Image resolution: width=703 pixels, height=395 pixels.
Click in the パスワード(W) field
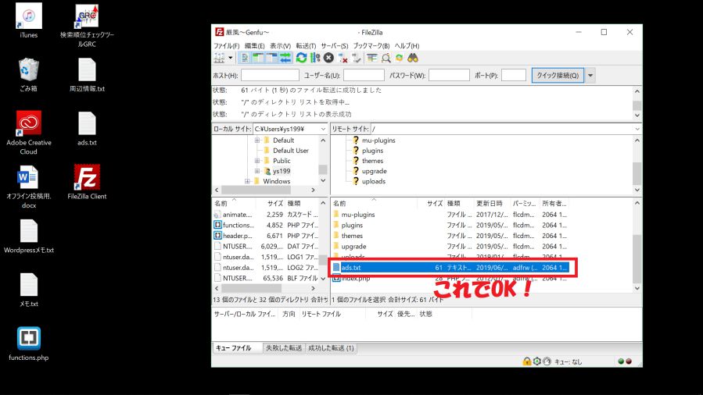(449, 75)
